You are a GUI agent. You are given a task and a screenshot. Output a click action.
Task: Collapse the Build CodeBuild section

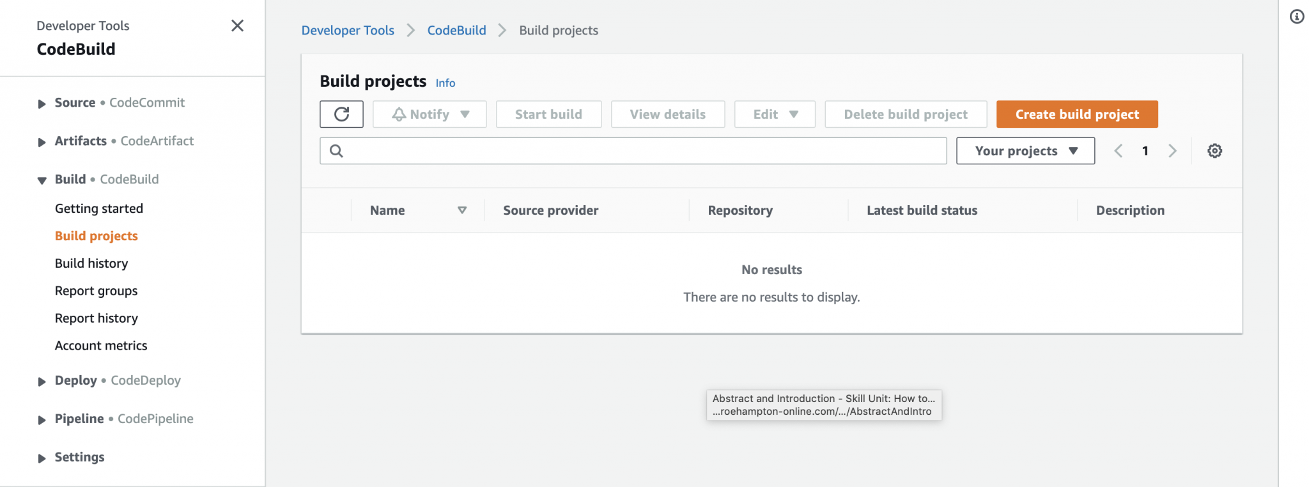tap(42, 180)
